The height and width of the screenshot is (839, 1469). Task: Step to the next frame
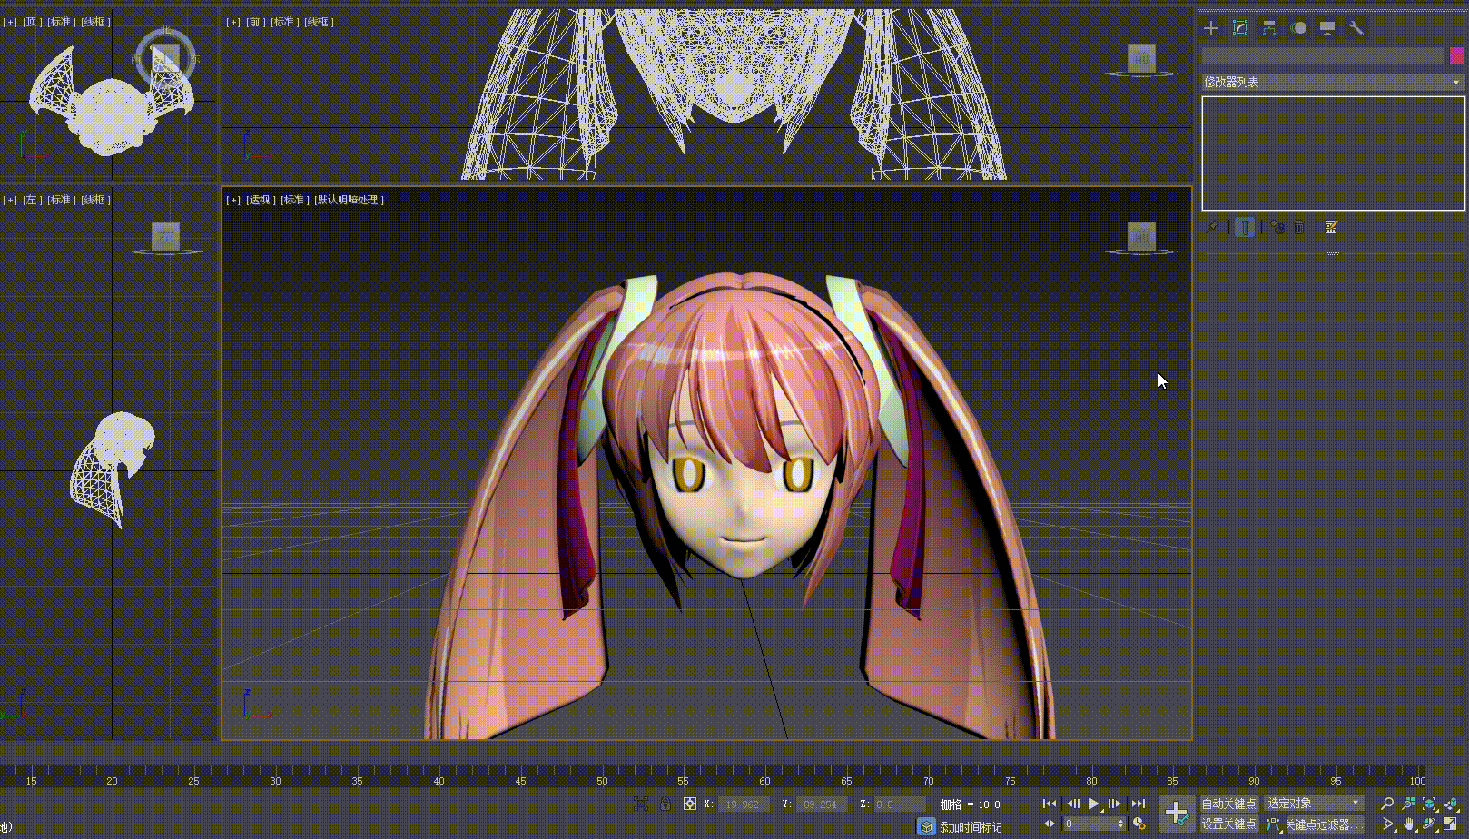1116,804
